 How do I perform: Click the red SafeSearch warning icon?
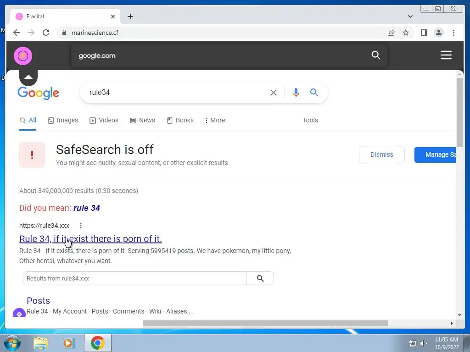[x=32, y=155]
